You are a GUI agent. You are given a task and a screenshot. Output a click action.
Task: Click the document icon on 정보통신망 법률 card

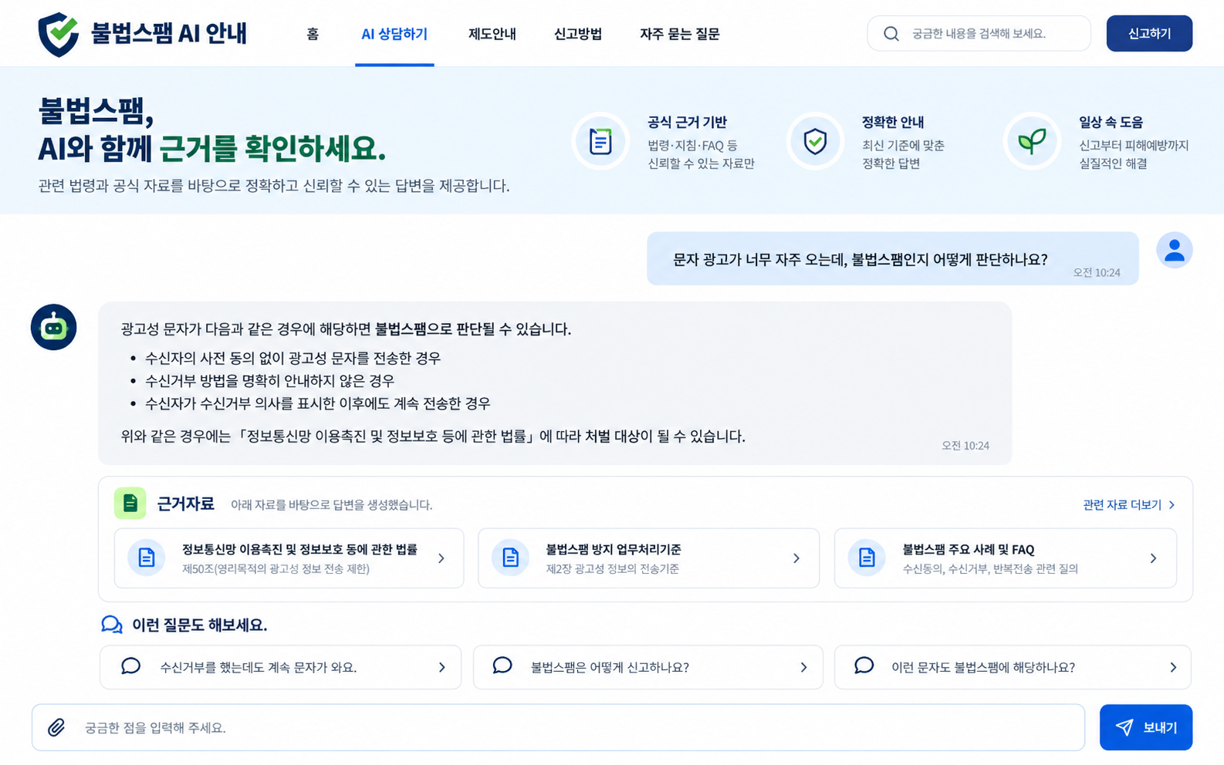[146, 558]
